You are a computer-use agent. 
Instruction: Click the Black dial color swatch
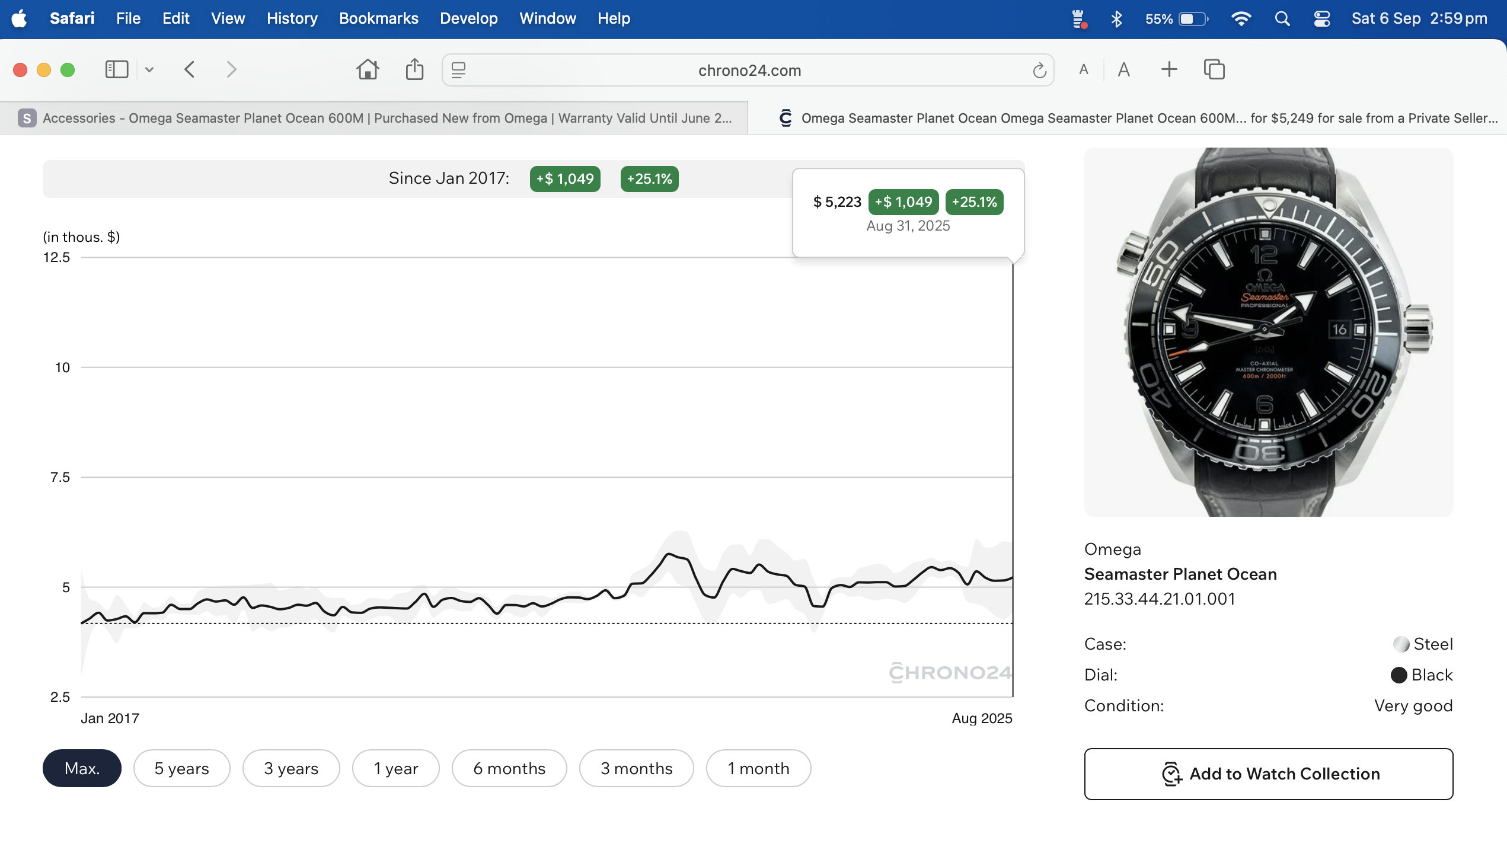1399,675
